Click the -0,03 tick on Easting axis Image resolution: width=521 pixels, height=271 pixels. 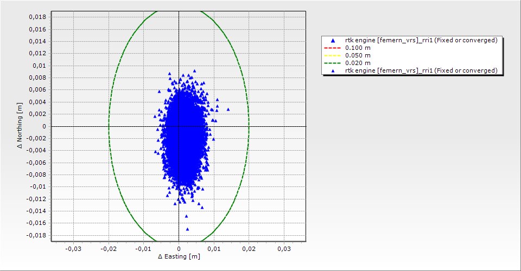74,248
